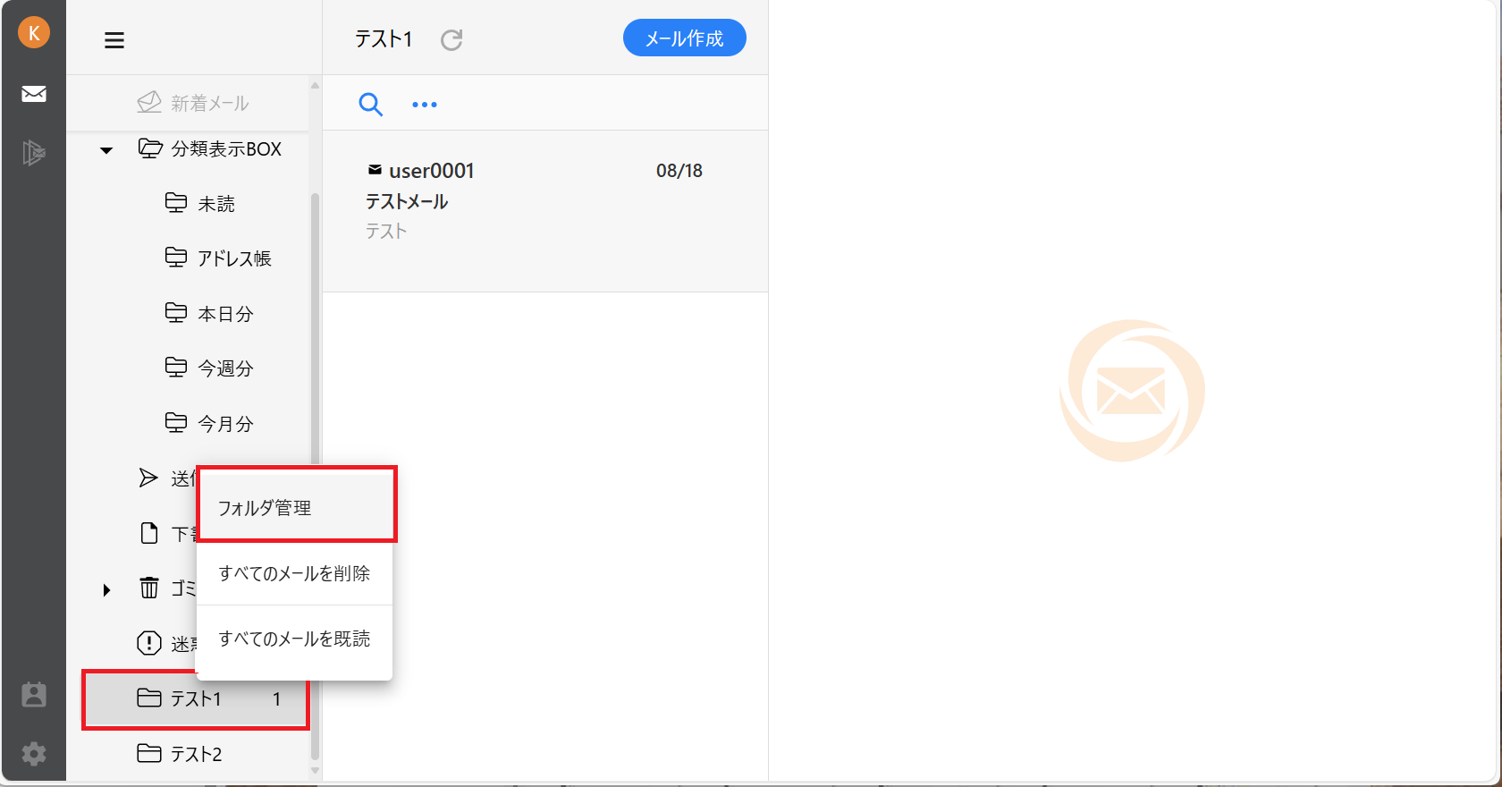Click the refresh icon beside テスト1
This screenshot has width=1502, height=787.
451,39
